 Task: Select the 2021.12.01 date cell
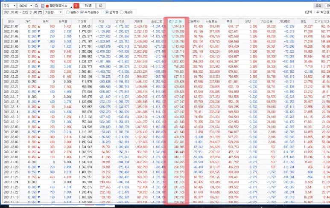coord(11,157)
